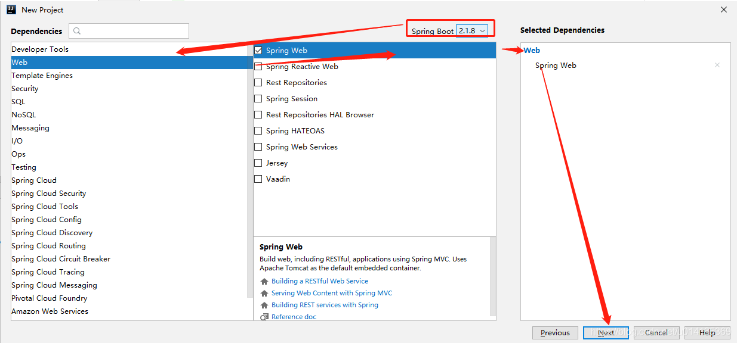Open Building a RESTful Web Service link
Image resolution: width=737 pixels, height=343 pixels.
(320, 281)
